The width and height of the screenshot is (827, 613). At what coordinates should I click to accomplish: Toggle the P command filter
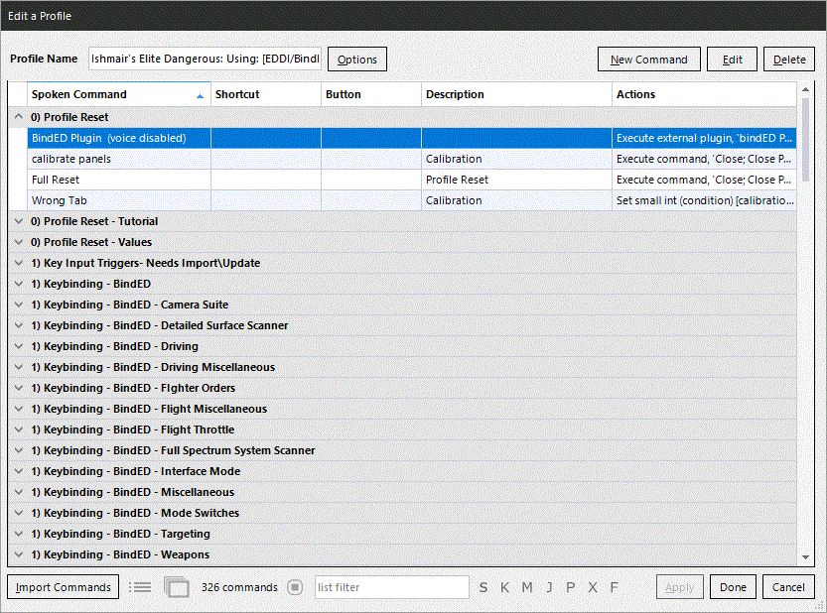coord(570,587)
